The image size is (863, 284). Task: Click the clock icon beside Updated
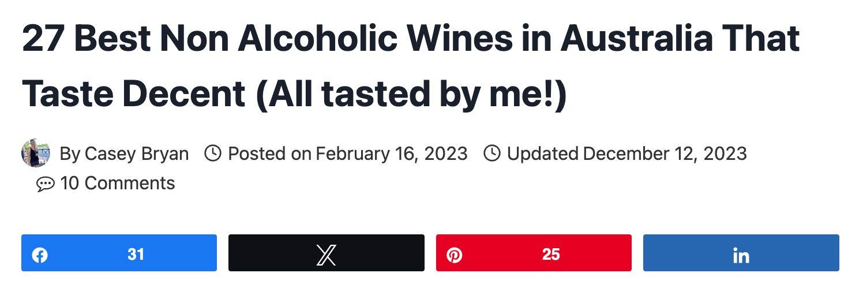click(491, 154)
